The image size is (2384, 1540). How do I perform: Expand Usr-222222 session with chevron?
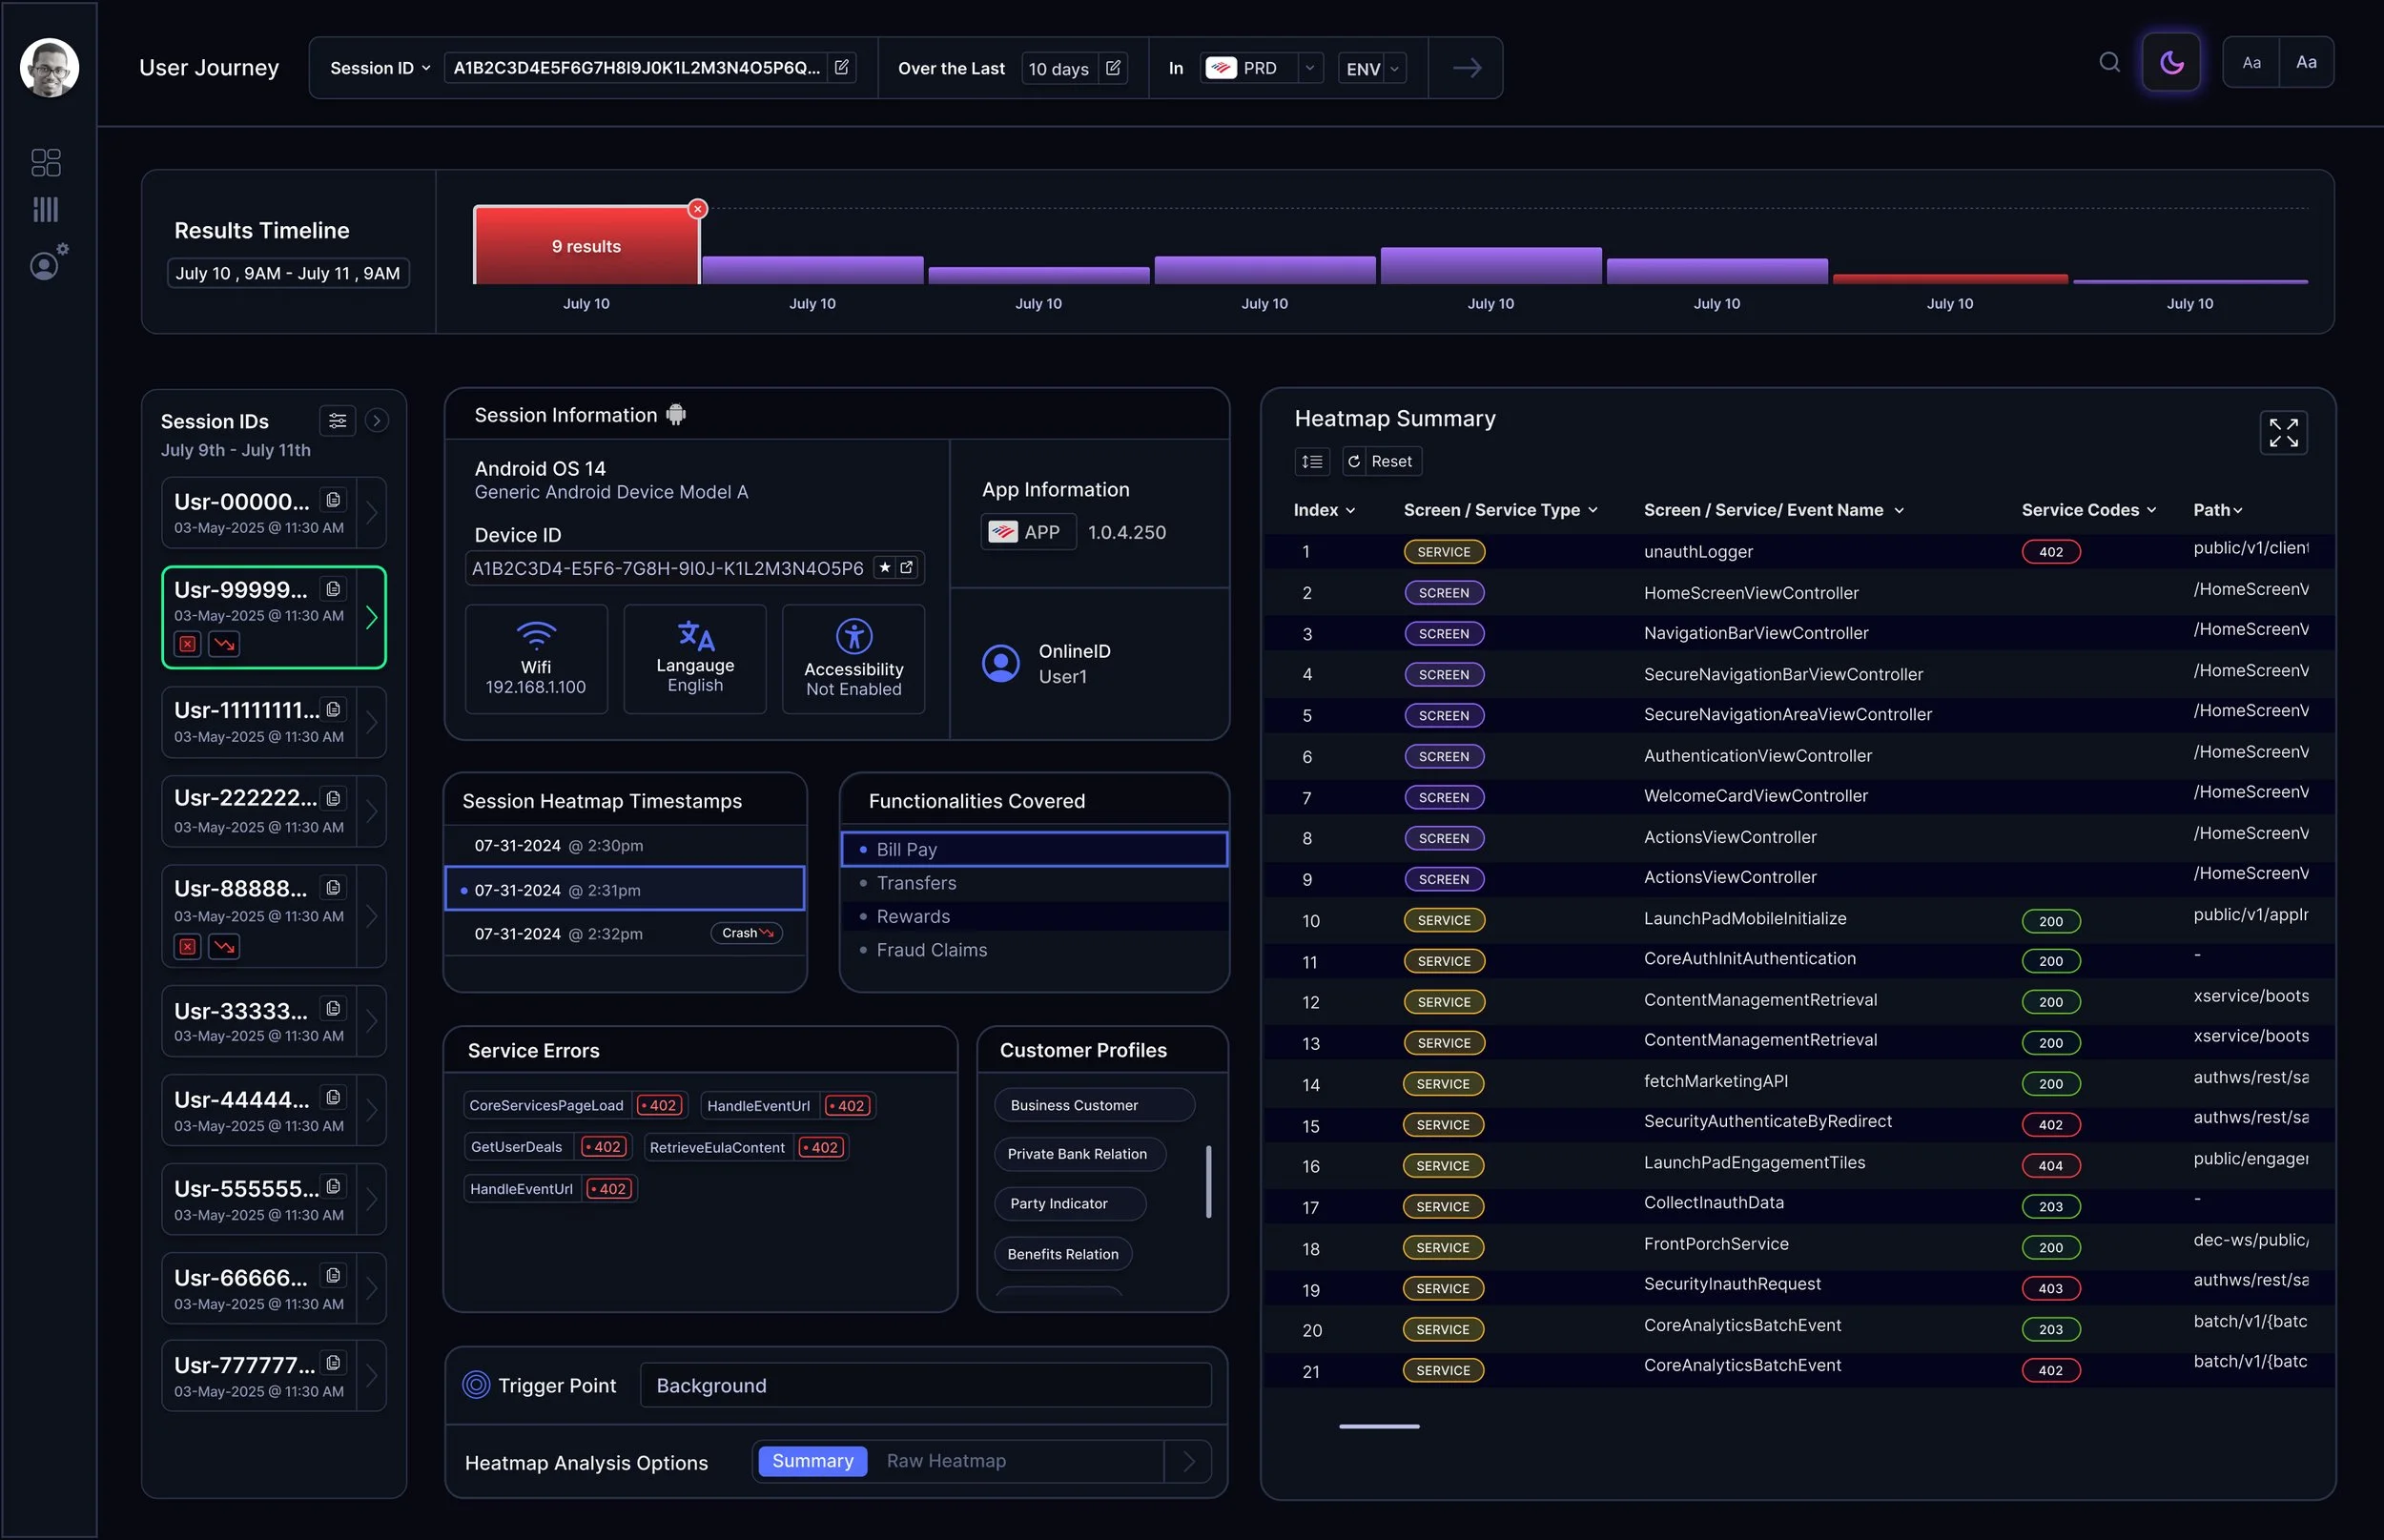[371, 811]
